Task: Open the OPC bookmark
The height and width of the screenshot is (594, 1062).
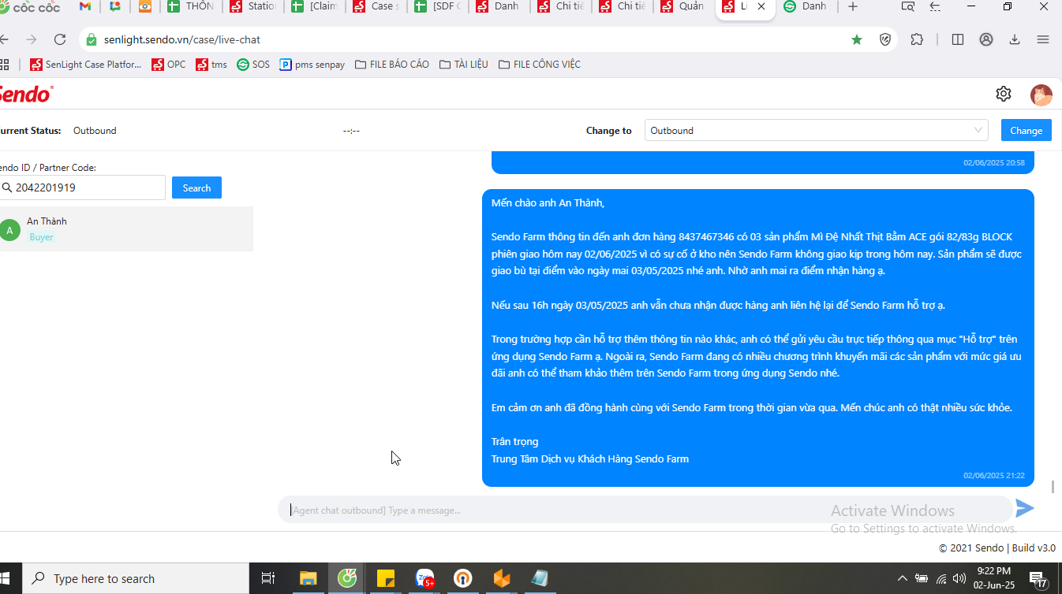Action: point(169,65)
